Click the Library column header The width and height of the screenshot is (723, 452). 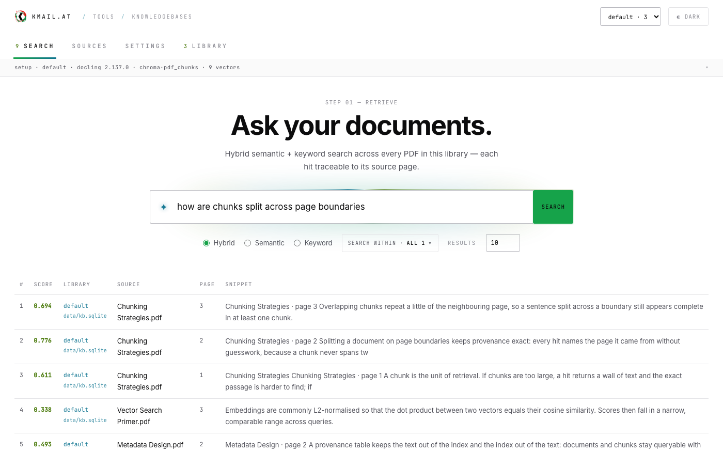click(x=77, y=285)
